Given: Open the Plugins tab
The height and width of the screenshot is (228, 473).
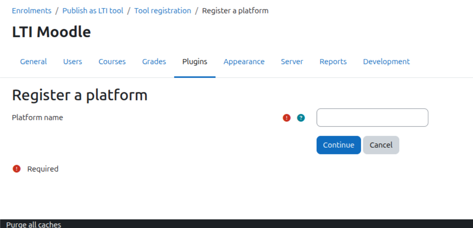Looking at the screenshot, I should (x=195, y=62).
